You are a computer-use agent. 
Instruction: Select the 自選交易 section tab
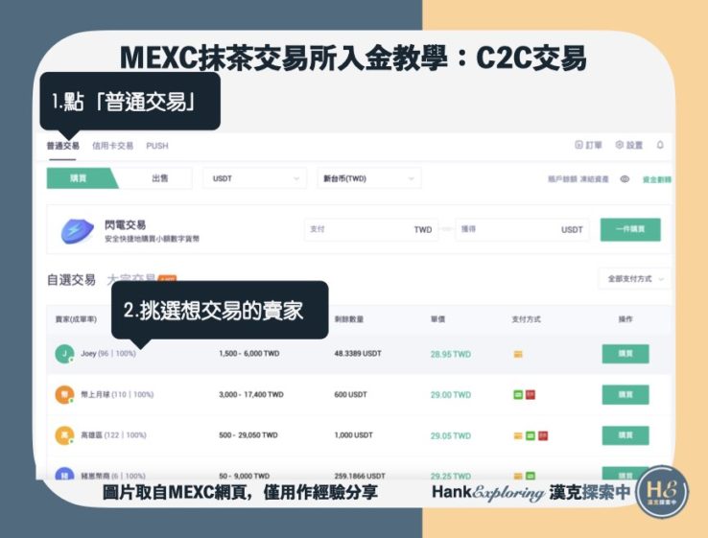point(71,280)
